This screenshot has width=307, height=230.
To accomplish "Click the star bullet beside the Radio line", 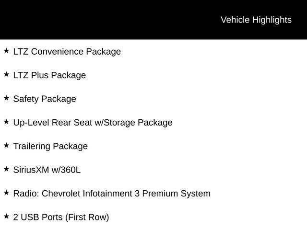I will [6, 193].
